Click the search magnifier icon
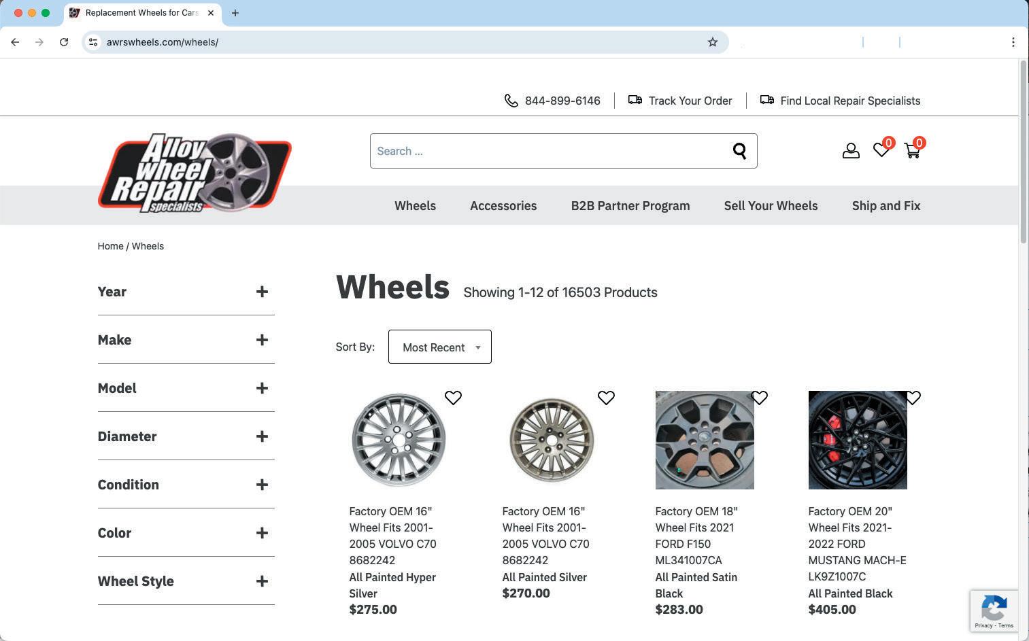Screen dimensions: 1029x641 739,151
